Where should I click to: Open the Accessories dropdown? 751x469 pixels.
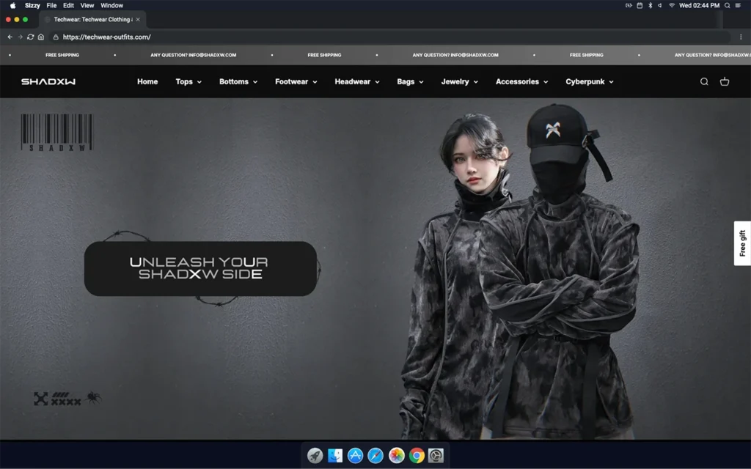(521, 82)
